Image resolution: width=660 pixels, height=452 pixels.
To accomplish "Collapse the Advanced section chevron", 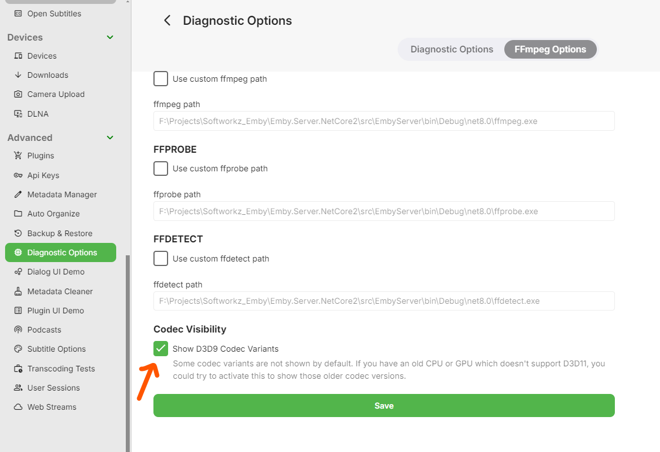I will coord(110,138).
